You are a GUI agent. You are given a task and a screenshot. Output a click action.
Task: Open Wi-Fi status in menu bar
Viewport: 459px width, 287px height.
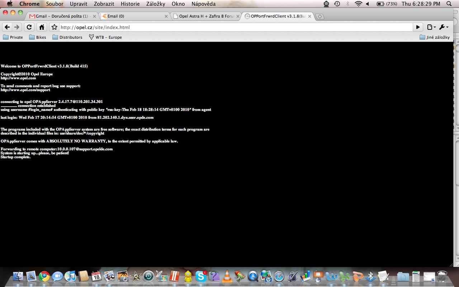[358, 4]
